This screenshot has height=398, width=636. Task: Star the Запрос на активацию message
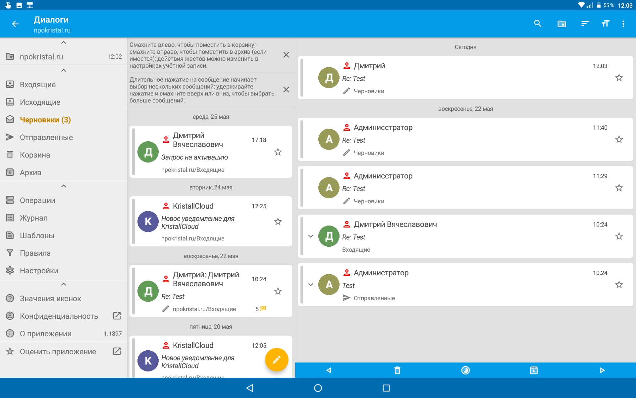[x=278, y=152]
